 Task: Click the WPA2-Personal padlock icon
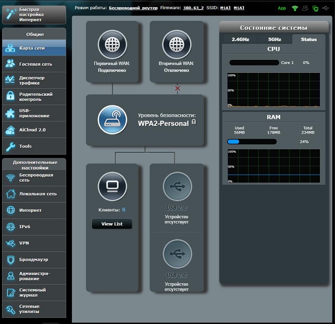click(194, 122)
